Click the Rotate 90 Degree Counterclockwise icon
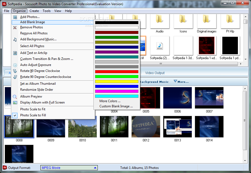Image resolution: width=251 pixels, height=173 pixels. pos(15,77)
